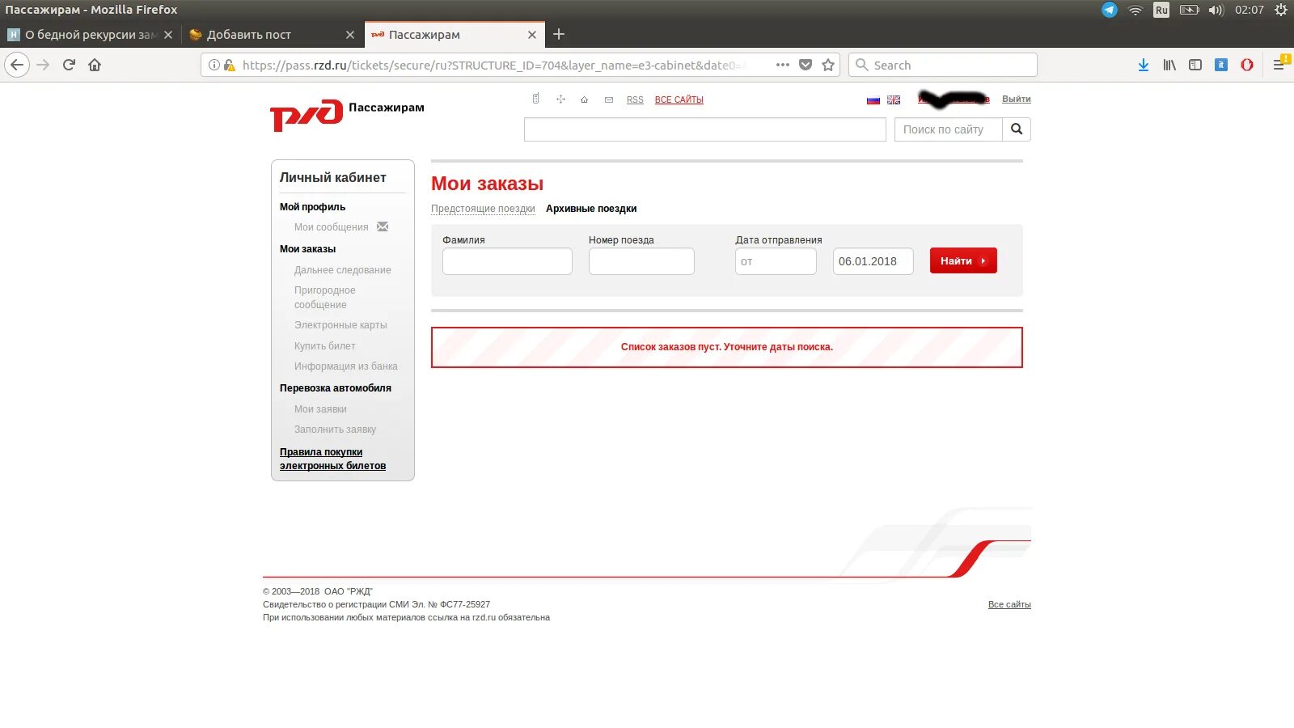Viewport: 1294px width, 728px height.
Task: Open Мои сообщения in sidebar
Action: pyautogui.click(x=332, y=227)
